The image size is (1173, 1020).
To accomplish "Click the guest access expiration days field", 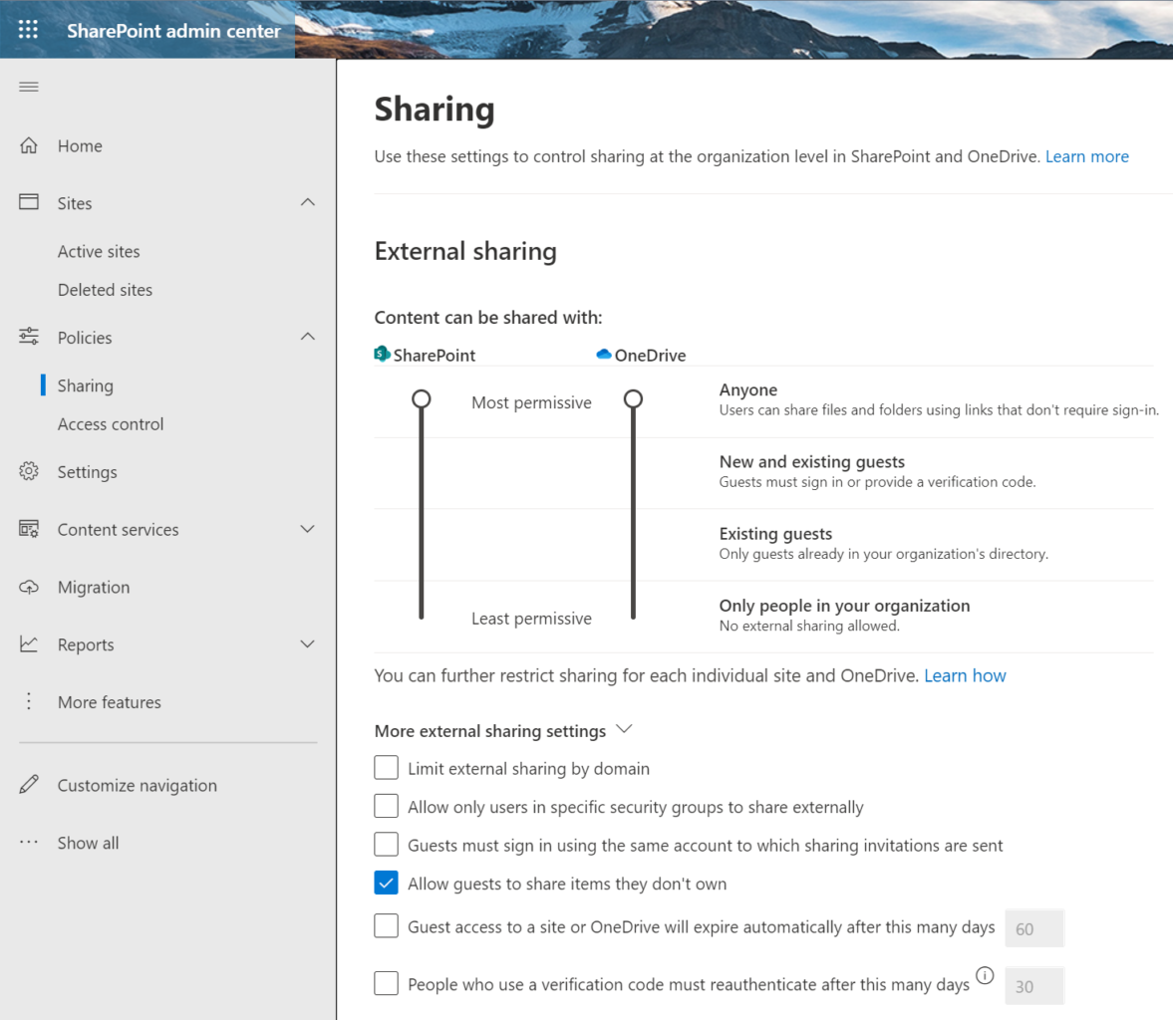I will (x=1033, y=927).
